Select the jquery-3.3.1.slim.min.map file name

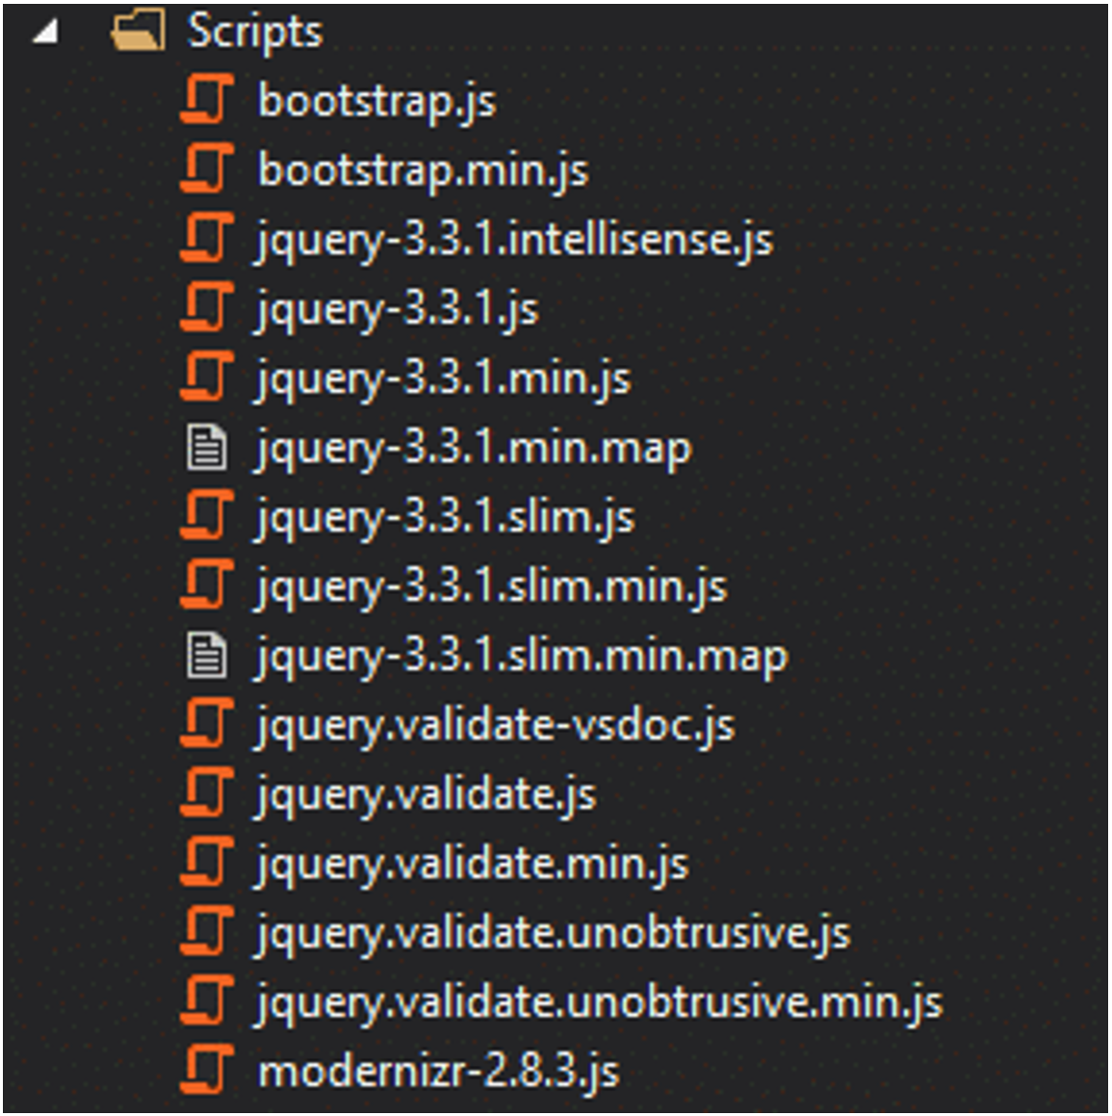522,657
